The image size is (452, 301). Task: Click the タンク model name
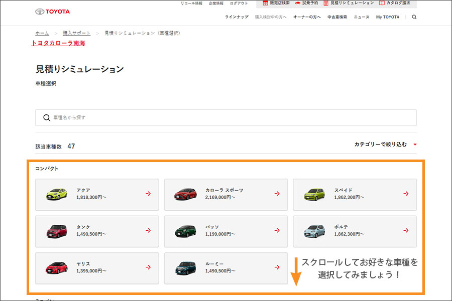coord(83,227)
